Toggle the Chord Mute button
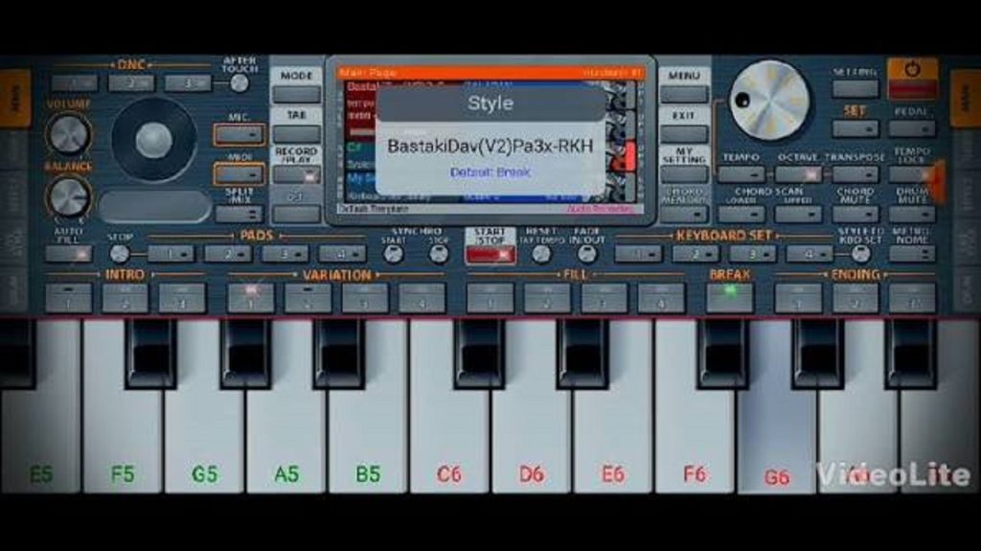 coord(855,214)
